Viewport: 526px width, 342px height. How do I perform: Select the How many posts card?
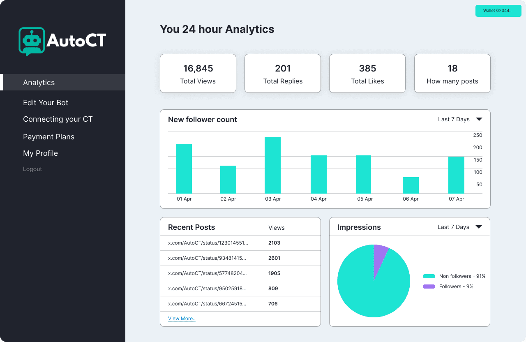(452, 73)
